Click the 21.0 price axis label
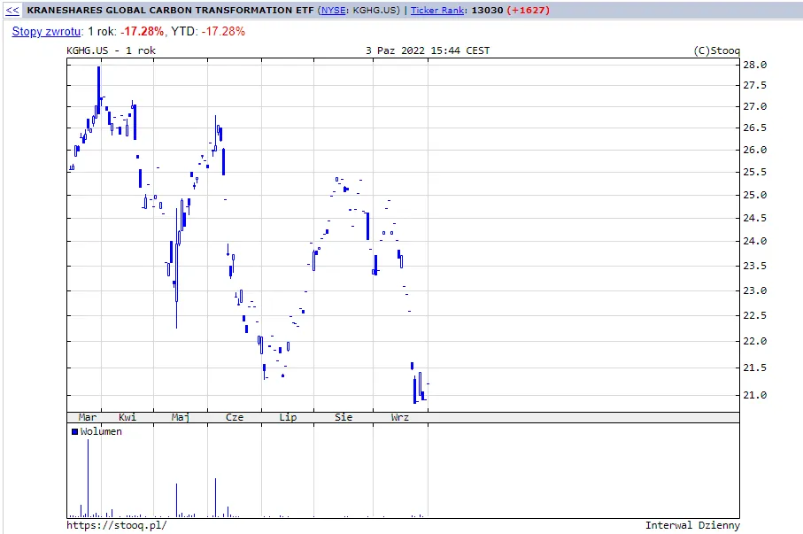Viewport: 803px width, 534px height. click(755, 395)
